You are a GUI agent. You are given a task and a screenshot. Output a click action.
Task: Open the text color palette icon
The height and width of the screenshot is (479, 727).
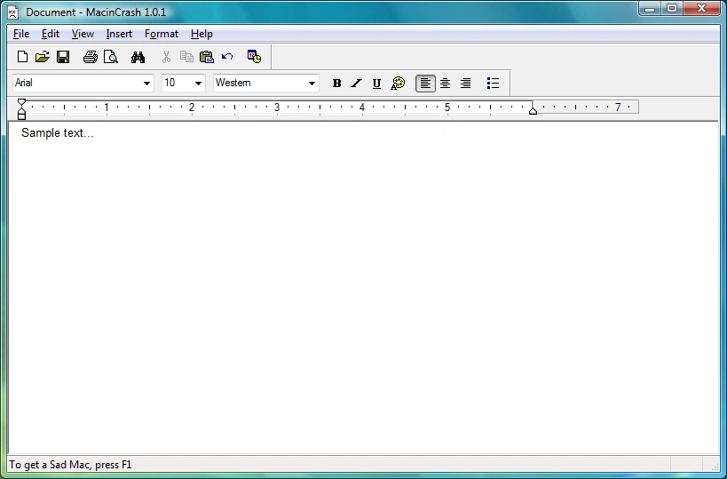(x=398, y=83)
